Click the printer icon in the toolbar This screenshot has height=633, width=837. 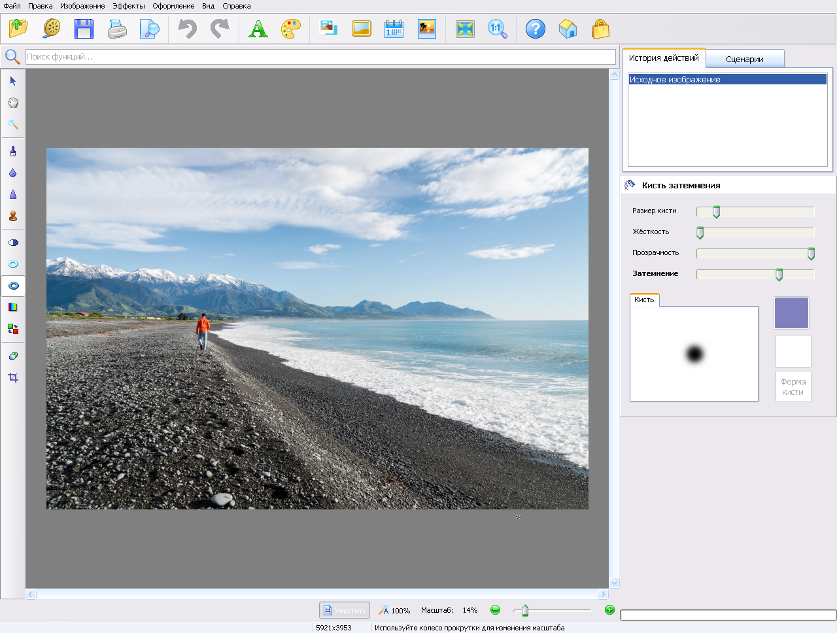[x=117, y=29]
